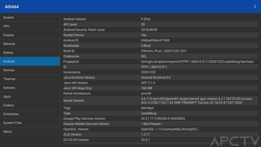Image resolution: width=261 pixels, height=147 pixels.
Task: Select the Rooted Device row label
Action: (73, 35)
